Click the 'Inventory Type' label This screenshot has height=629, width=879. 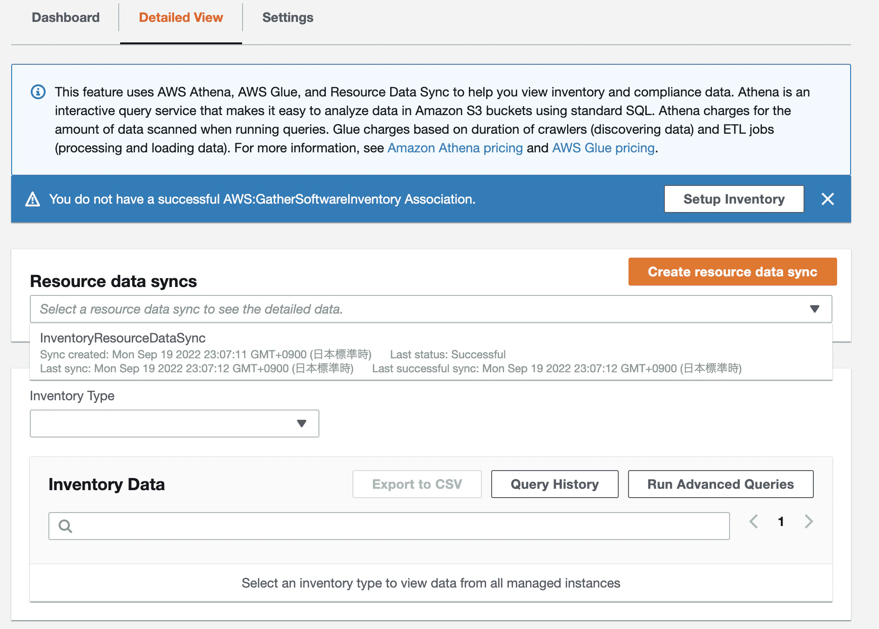click(72, 396)
